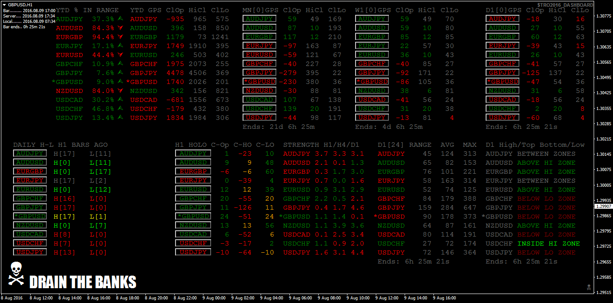Image resolution: width=613 pixels, height=303 pixels.
Task: Click the USDCHF INSIDE HI ZONE status text
Action: click(549, 243)
